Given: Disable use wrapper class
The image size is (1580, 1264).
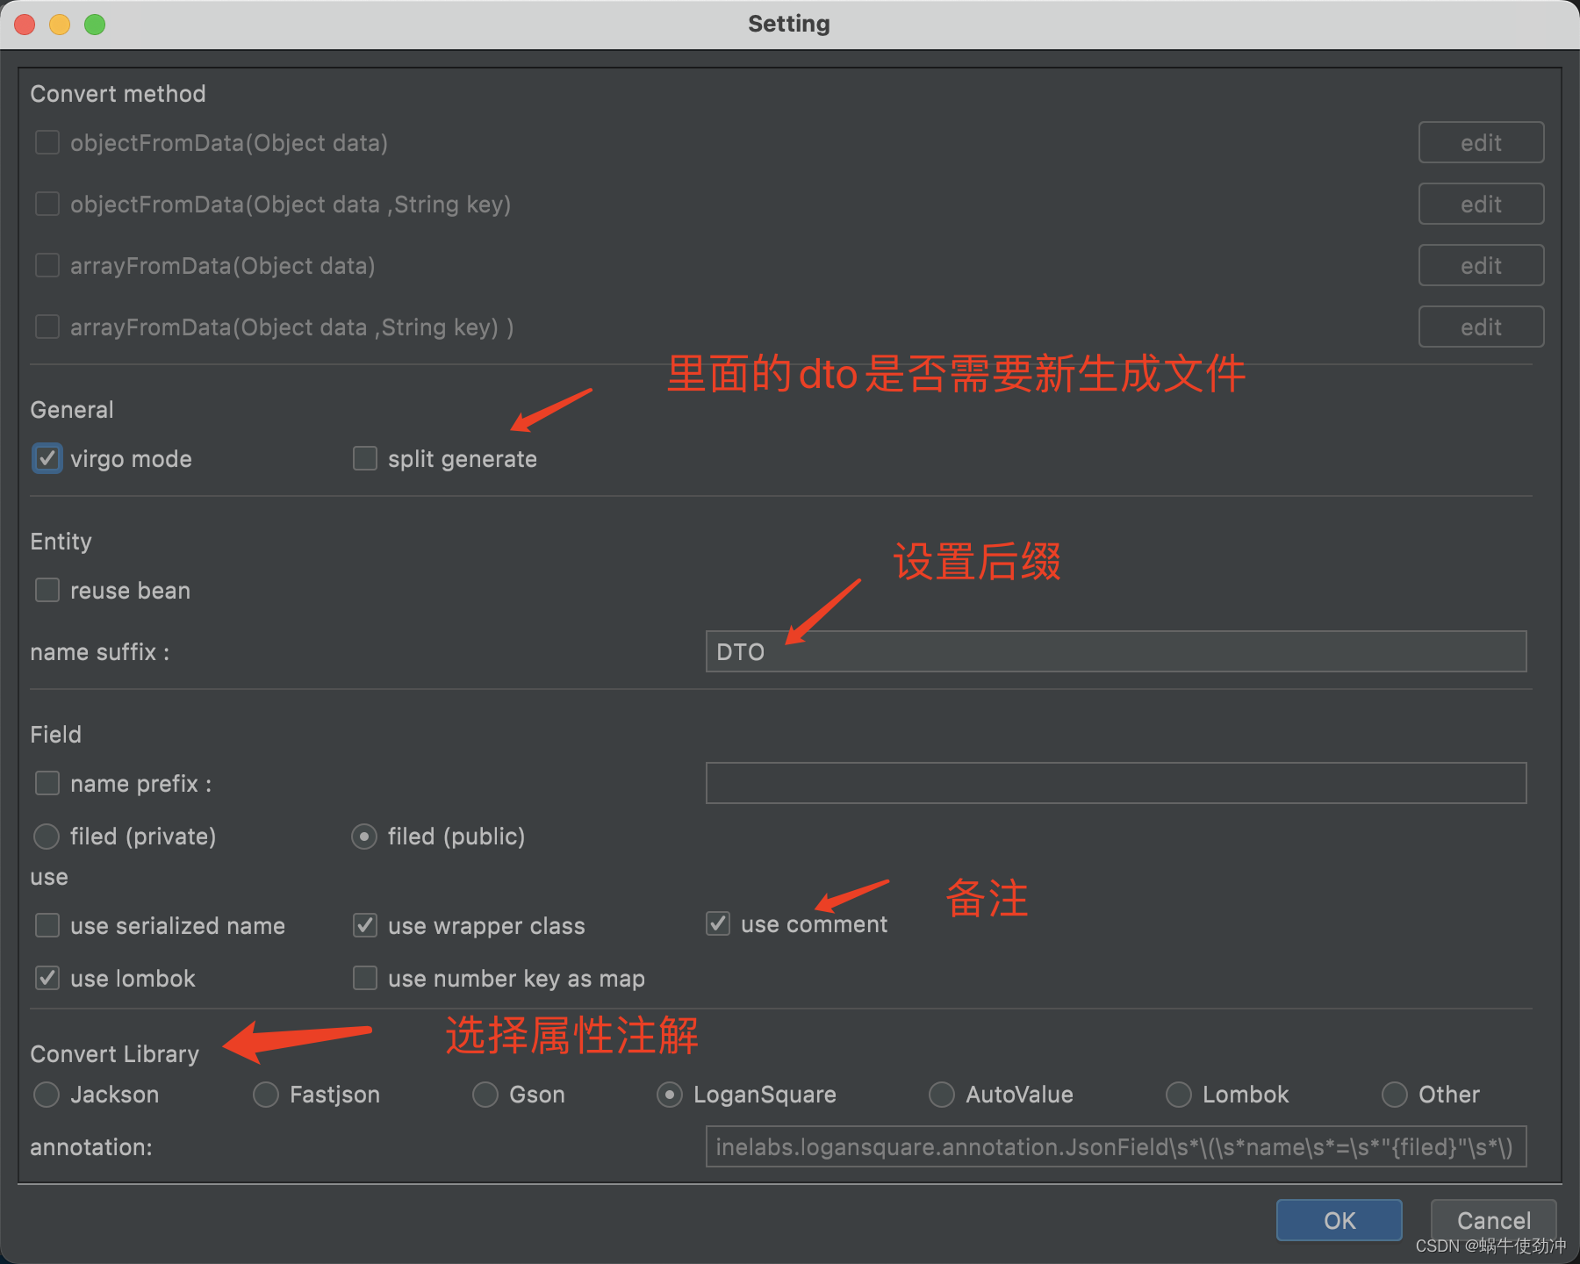Looking at the screenshot, I should coord(365,925).
